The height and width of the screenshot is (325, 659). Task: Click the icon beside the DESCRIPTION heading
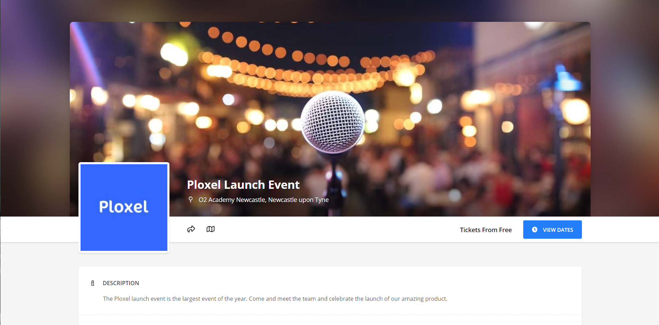[x=93, y=283]
